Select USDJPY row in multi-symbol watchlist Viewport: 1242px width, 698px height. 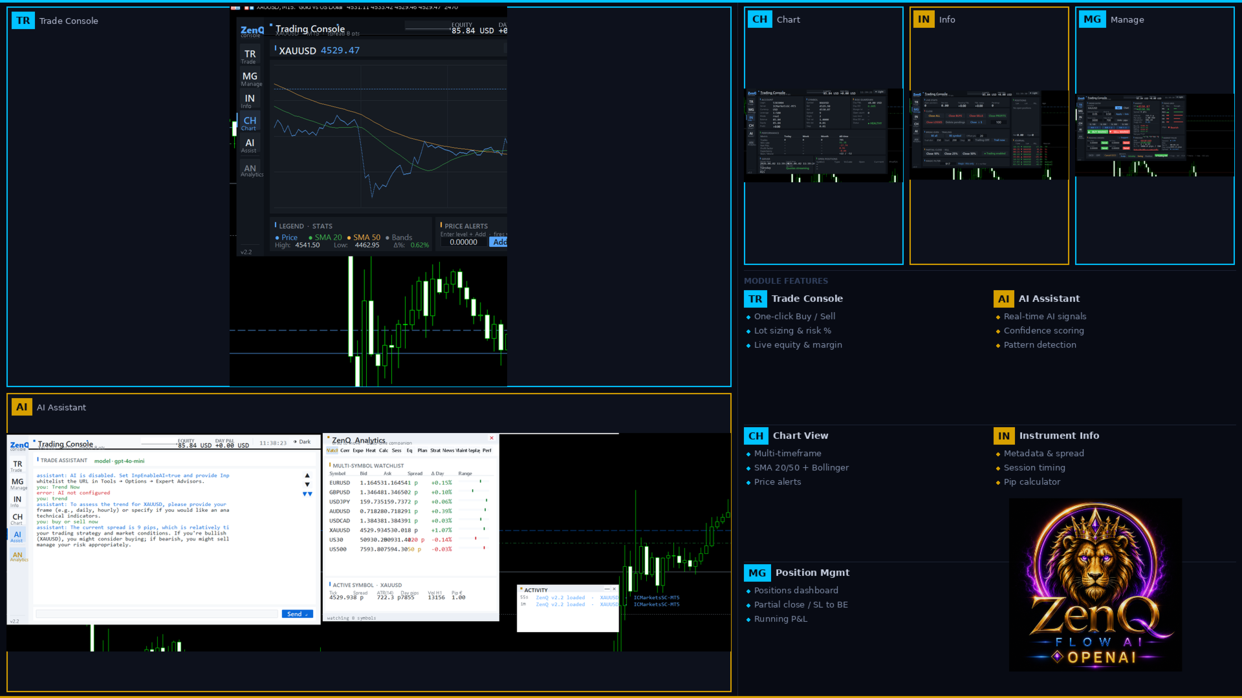(x=411, y=502)
